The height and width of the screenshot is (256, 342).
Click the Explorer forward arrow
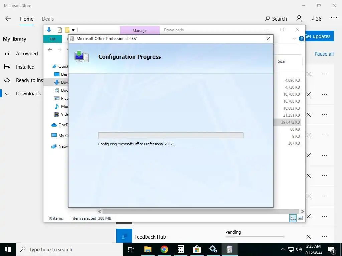pos(60,50)
